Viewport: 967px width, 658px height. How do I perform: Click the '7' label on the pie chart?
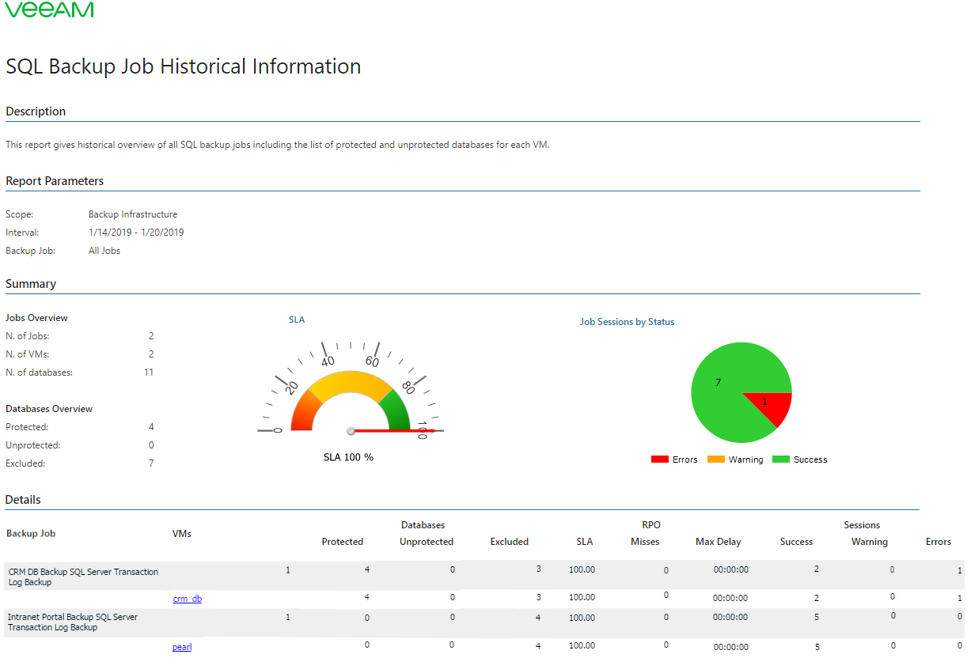click(718, 383)
